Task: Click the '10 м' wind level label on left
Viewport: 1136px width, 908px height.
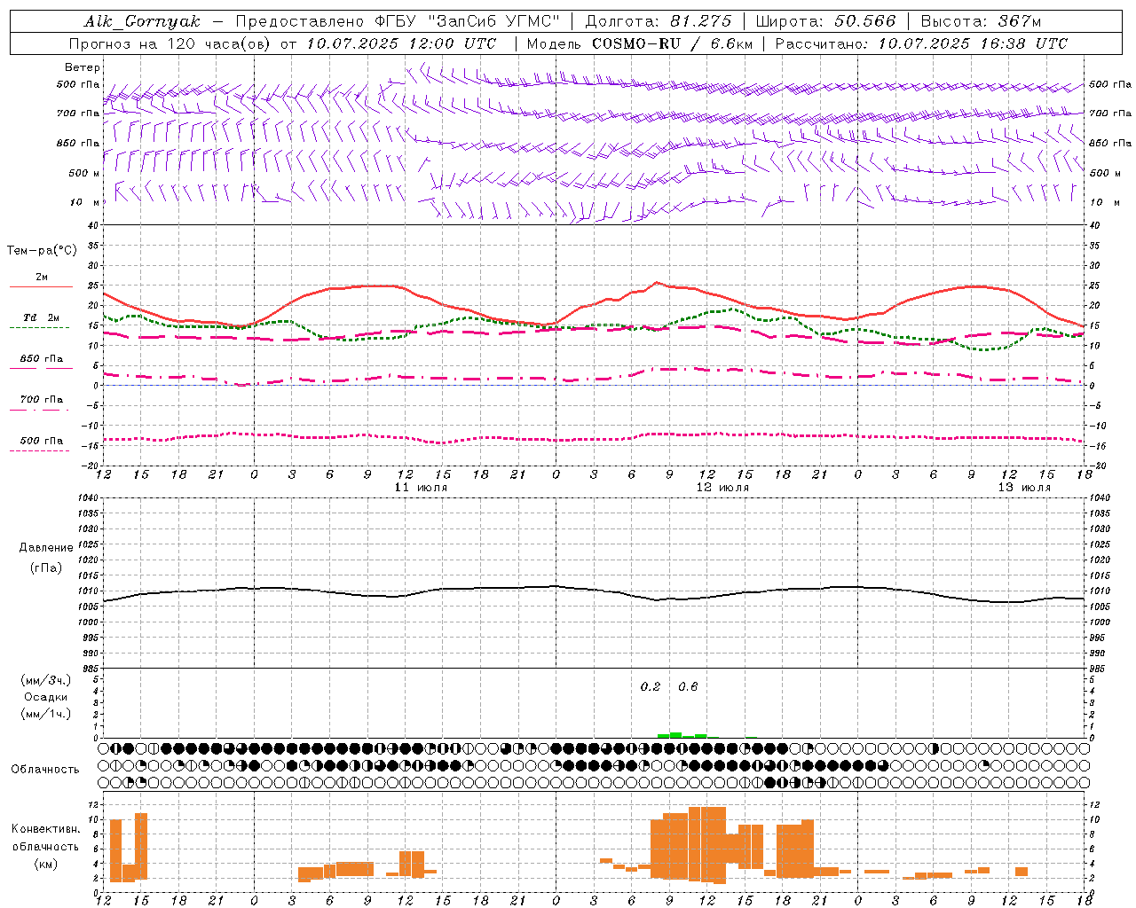Action: [84, 202]
